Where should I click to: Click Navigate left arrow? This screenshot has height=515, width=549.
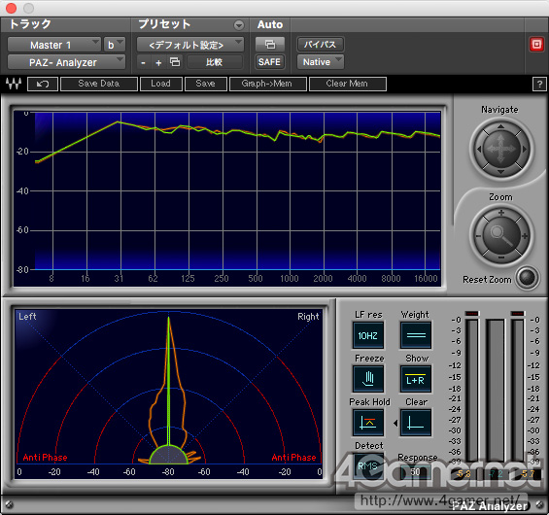(479, 149)
